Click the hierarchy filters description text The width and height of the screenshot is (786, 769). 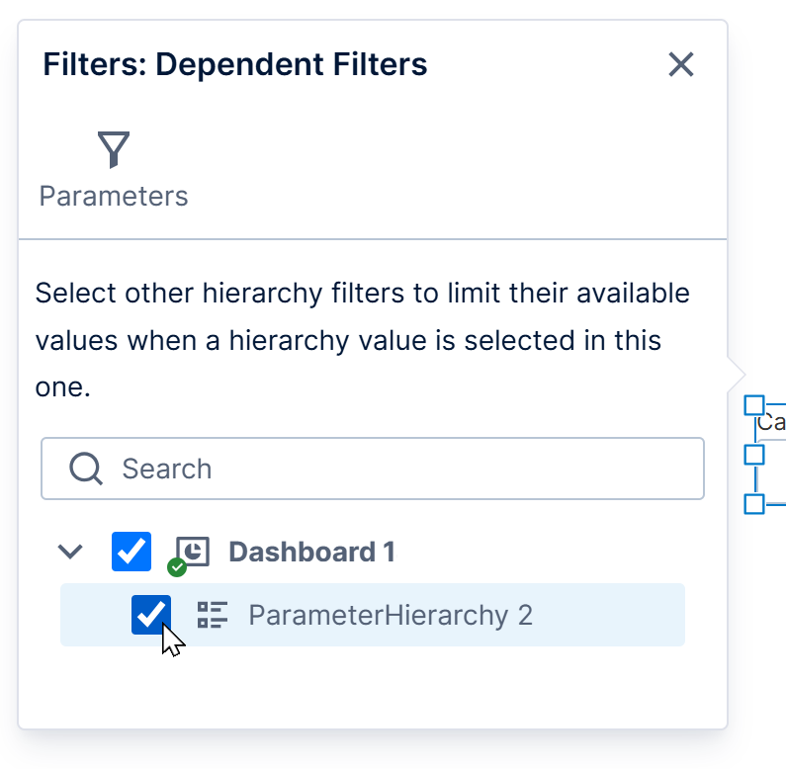362,340
